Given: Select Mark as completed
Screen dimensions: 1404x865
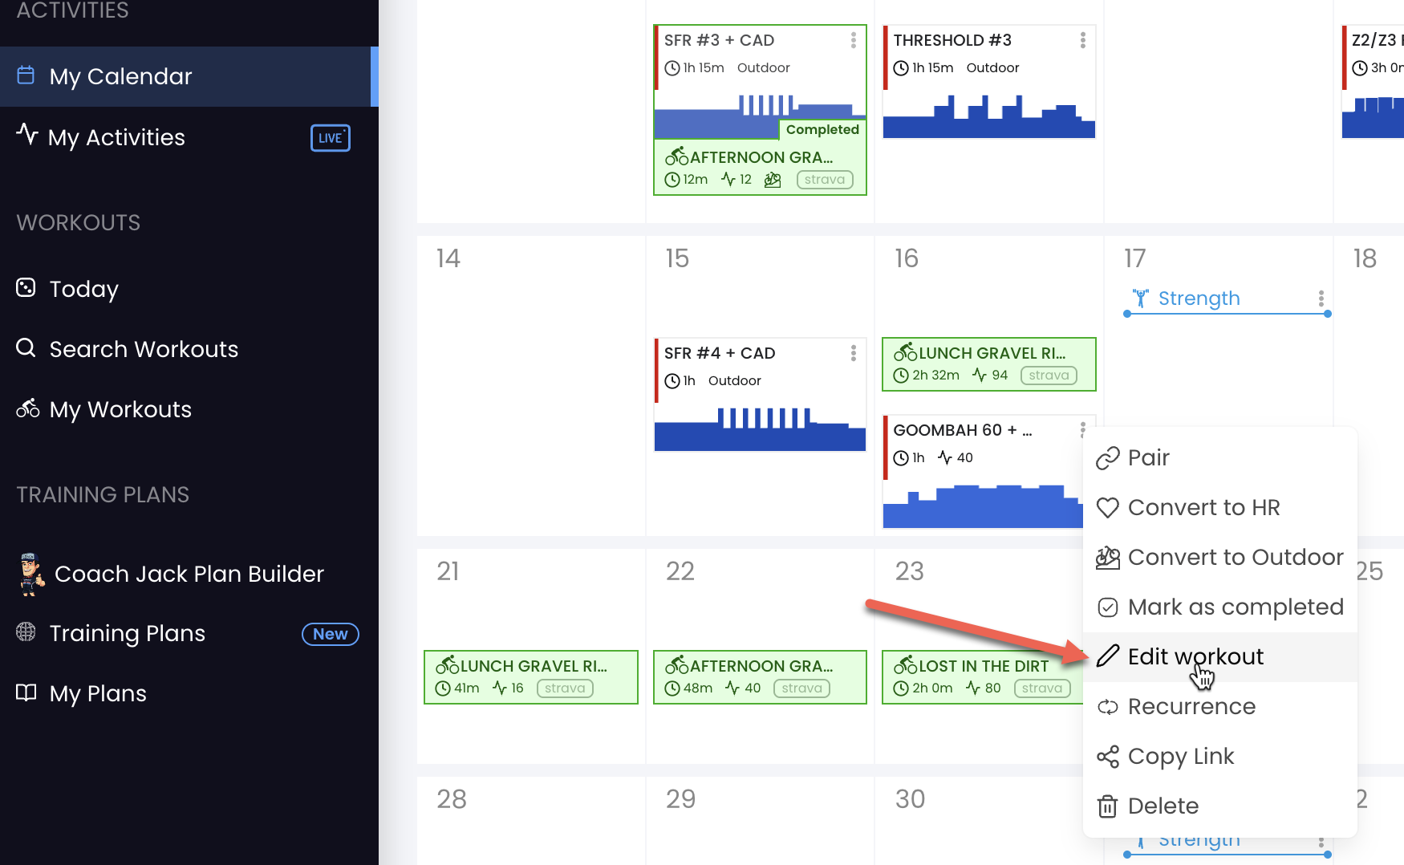Looking at the screenshot, I should coord(1219,607).
